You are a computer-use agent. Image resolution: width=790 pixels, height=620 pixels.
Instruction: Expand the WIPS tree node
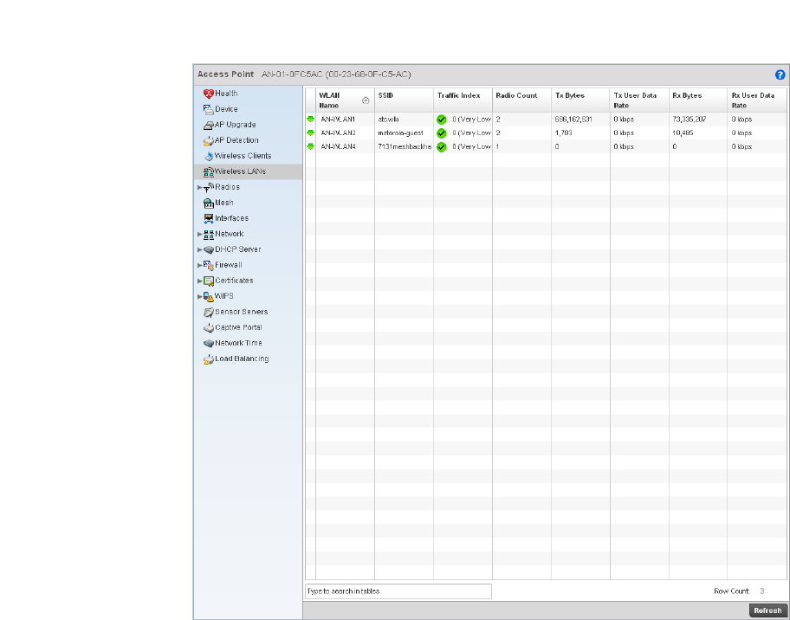point(199,297)
